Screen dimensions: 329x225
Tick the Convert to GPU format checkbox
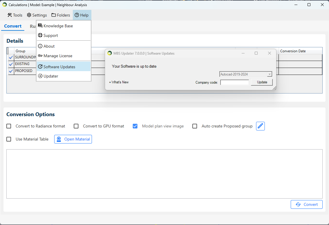coord(76,126)
